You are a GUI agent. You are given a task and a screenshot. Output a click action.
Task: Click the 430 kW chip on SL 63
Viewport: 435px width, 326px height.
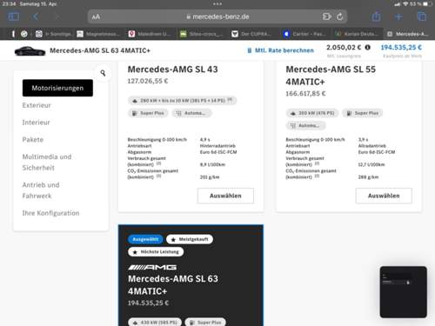click(155, 322)
